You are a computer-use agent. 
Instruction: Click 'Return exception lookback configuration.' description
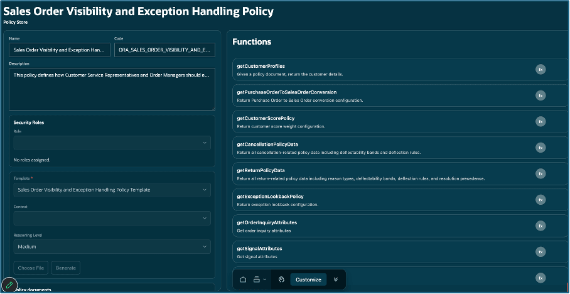(277, 205)
